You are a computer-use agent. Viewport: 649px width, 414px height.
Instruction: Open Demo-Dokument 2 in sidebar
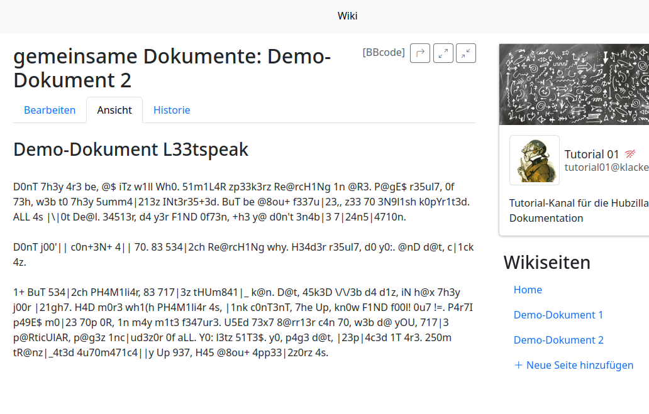(558, 340)
